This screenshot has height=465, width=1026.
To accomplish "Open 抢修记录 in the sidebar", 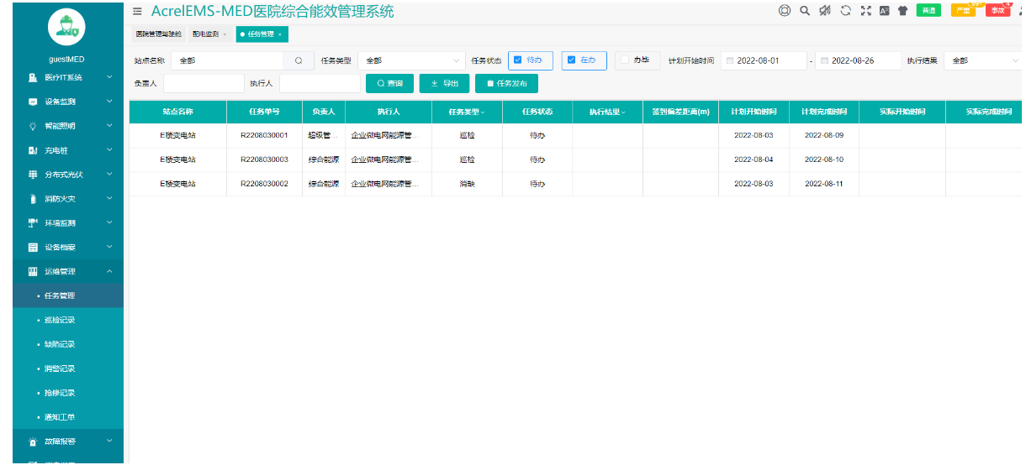I will tap(61, 394).
